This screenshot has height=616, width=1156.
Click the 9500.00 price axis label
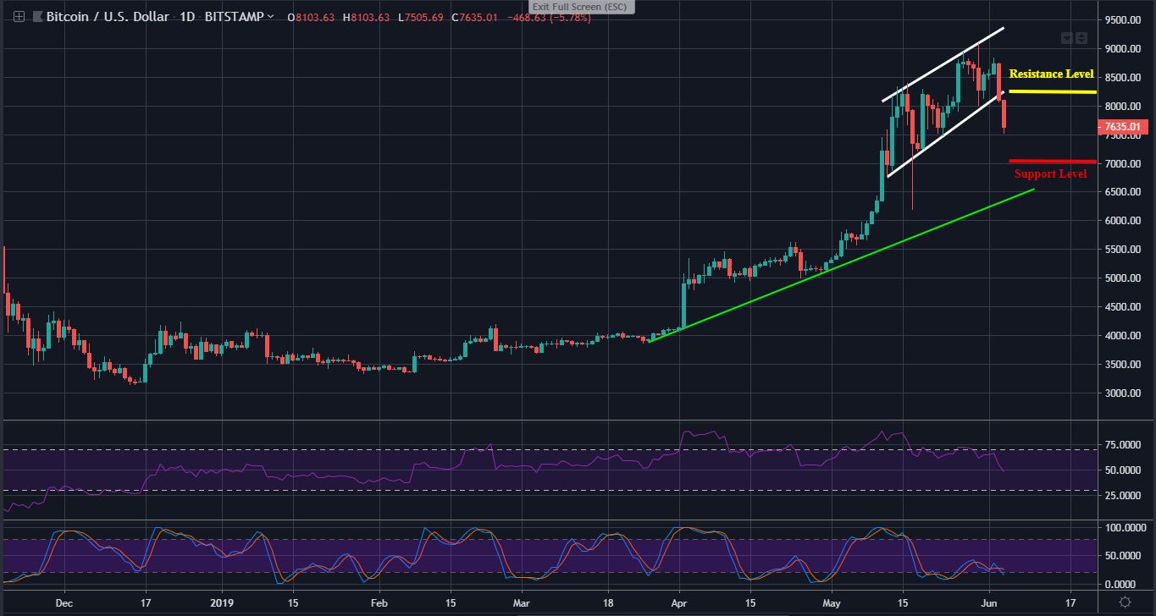[x=1125, y=20]
